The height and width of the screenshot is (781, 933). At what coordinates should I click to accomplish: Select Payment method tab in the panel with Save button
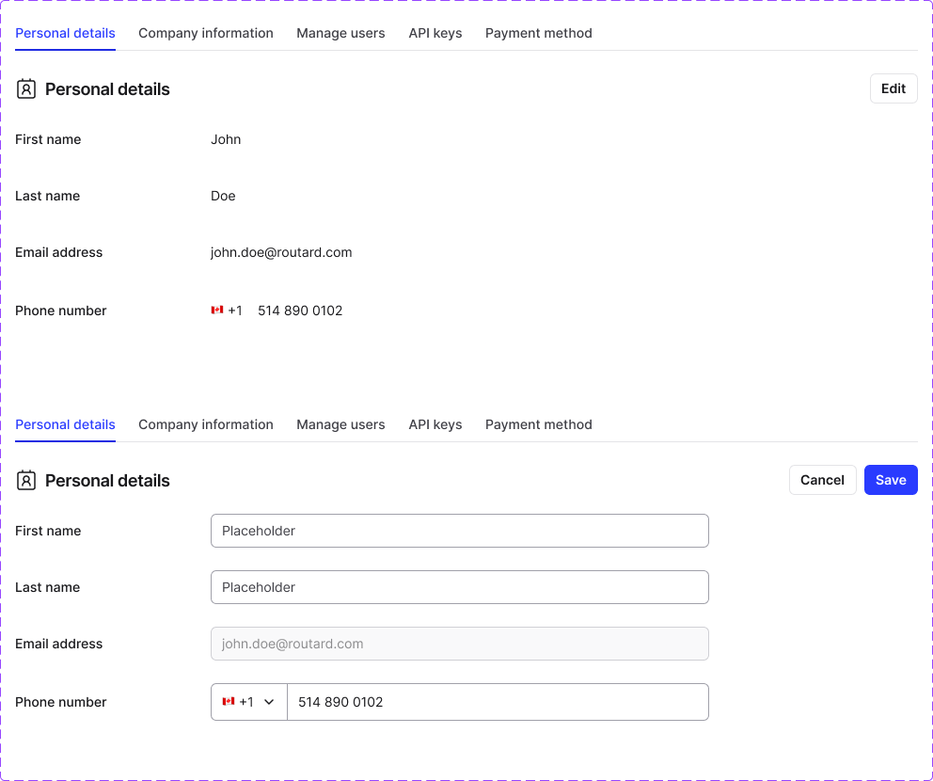tap(539, 424)
